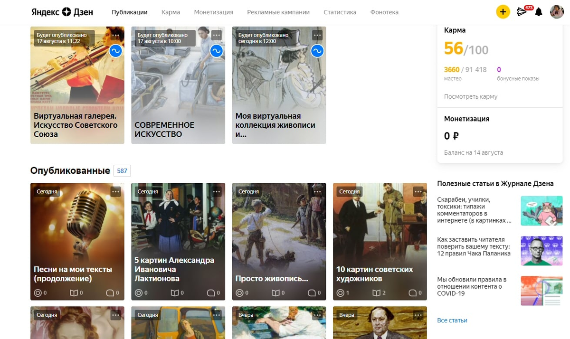The width and height of the screenshot is (570, 339).
Task: Open the user profile avatar
Action: [x=557, y=12]
